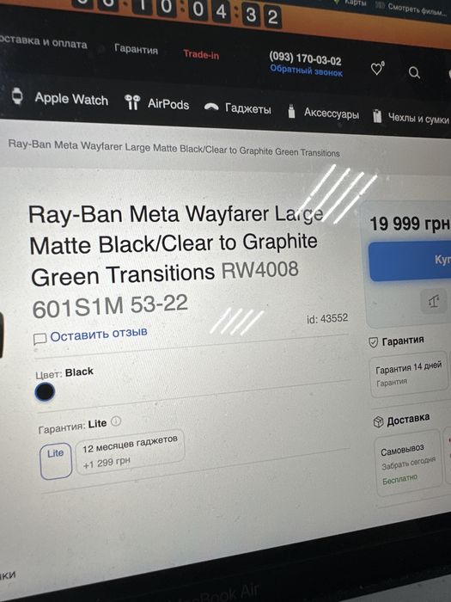Viewport: 451px width, 602px height.
Task: Select the 12 месяцев гаджетов warranty option
Action: pyautogui.click(x=130, y=451)
